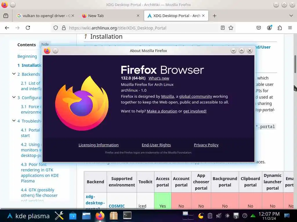The image size is (297, 222).
Task: Open Konsole terminal in taskbar
Action: point(127,215)
